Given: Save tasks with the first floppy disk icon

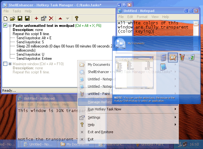Looking at the screenshot, I should click(x=20, y=18).
